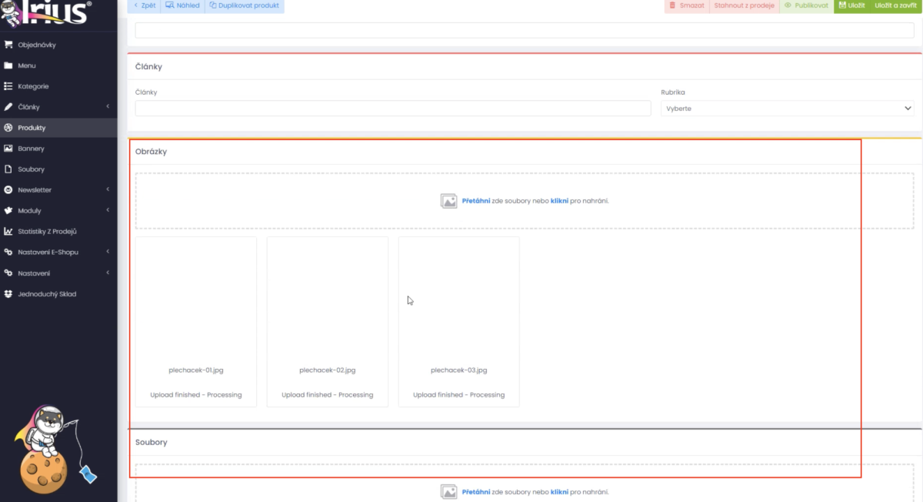This screenshot has height=502, width=923.
Task: Click the Obrázky section heading
Action: (x=152, y=152)
